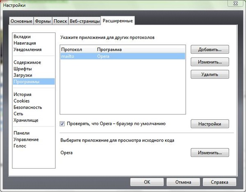Click the Расширенные tab

tap(118, 21)
